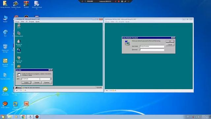Click the Windows 95 taskbar clock
Image resolution: width=211 pixels, height=119 pixels.
pos(99,88)
